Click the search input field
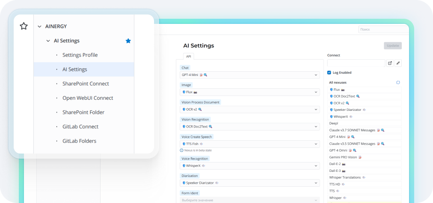Image resolution: width=433 pixels, height=203 pixels. click(x=383, y=29)
